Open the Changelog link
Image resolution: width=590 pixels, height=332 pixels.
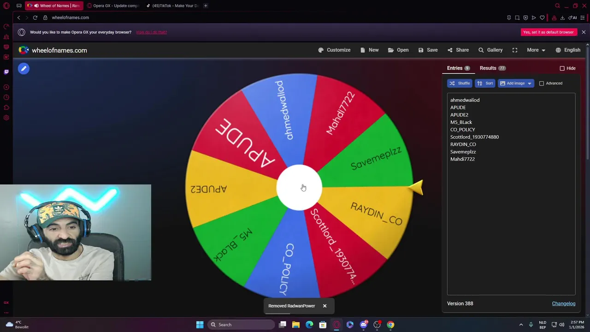564,303
